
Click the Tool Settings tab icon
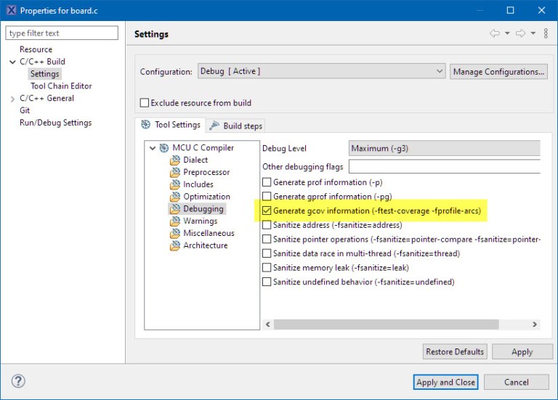pos(145,124)
